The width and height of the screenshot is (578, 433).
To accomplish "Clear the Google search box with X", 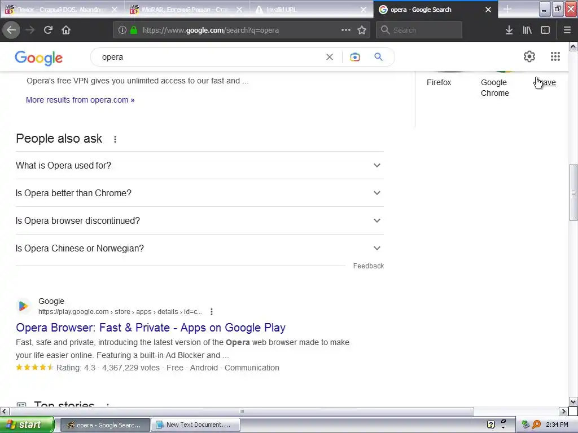I will 330,57.
